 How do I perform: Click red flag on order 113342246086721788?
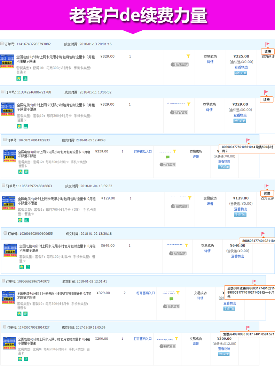[x=266, y=92]
